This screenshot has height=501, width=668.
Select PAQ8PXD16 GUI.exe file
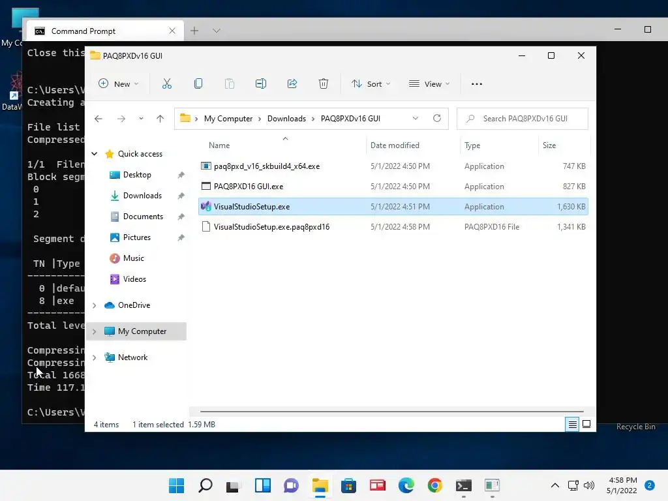click(x=393, y=186)
